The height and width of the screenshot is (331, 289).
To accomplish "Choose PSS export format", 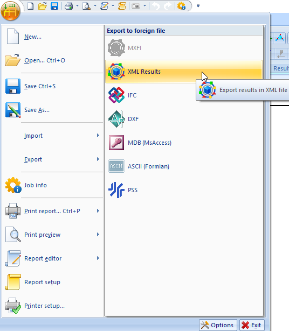I will 184,190.
